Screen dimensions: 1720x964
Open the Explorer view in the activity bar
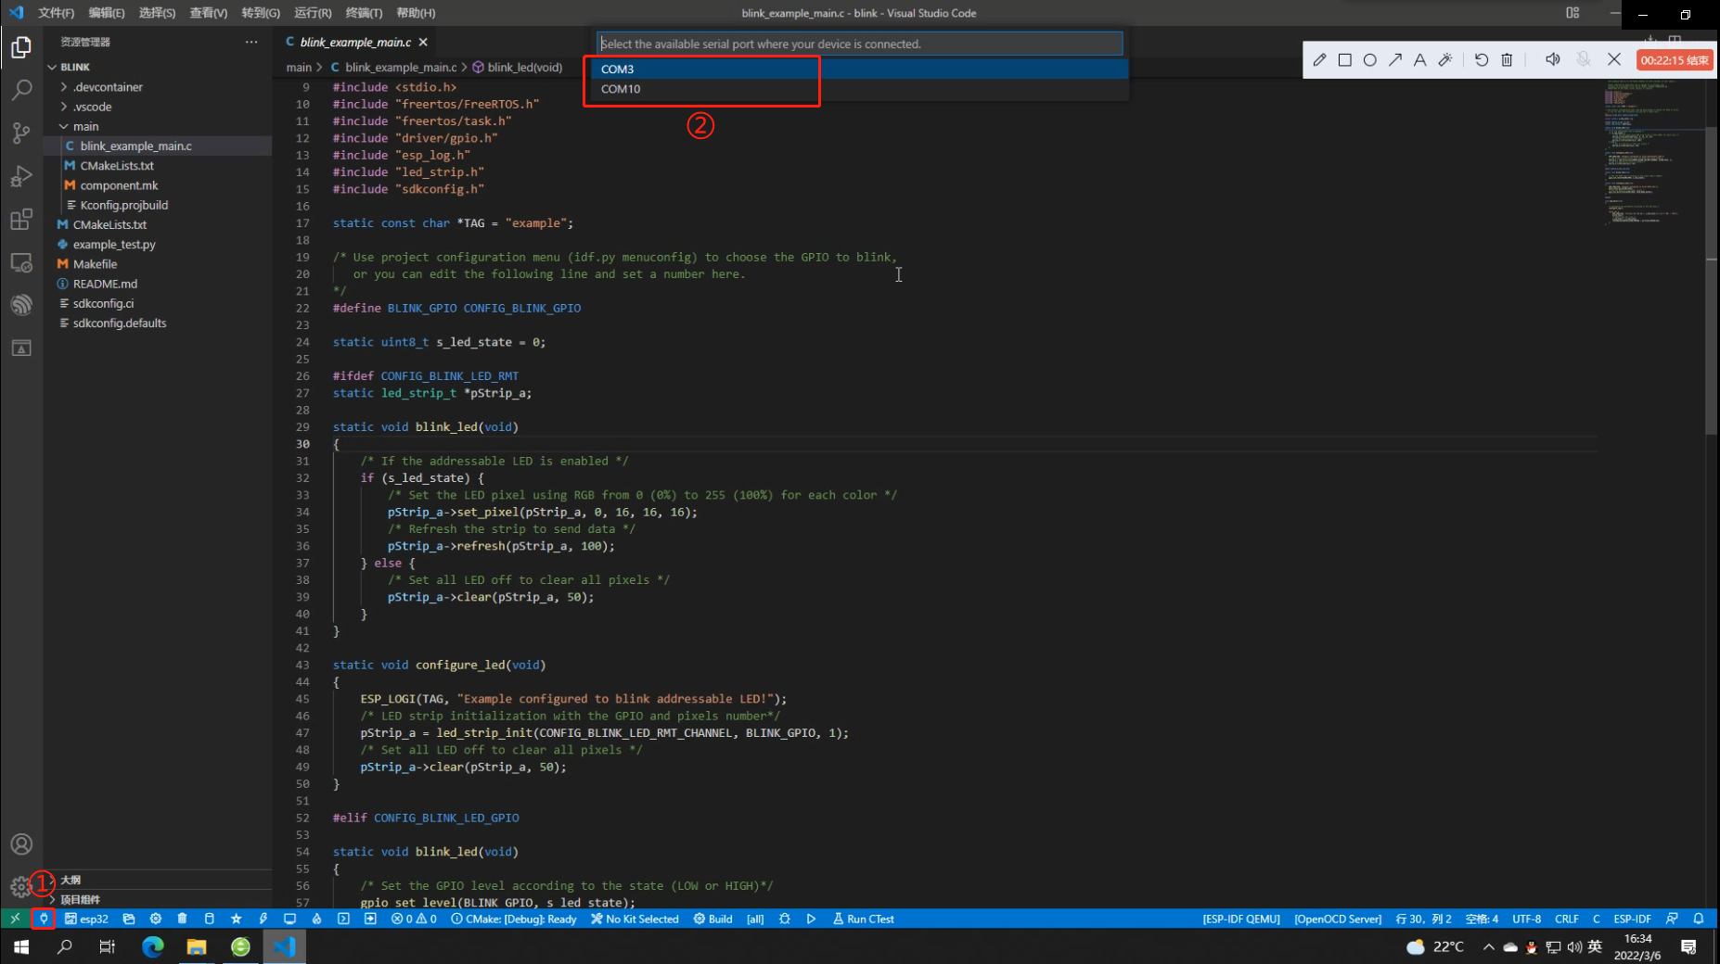(x=21, y=46)
